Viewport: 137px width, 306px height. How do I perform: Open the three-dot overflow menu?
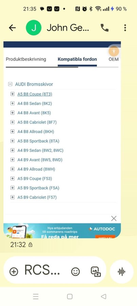click(x=125, y=28)
